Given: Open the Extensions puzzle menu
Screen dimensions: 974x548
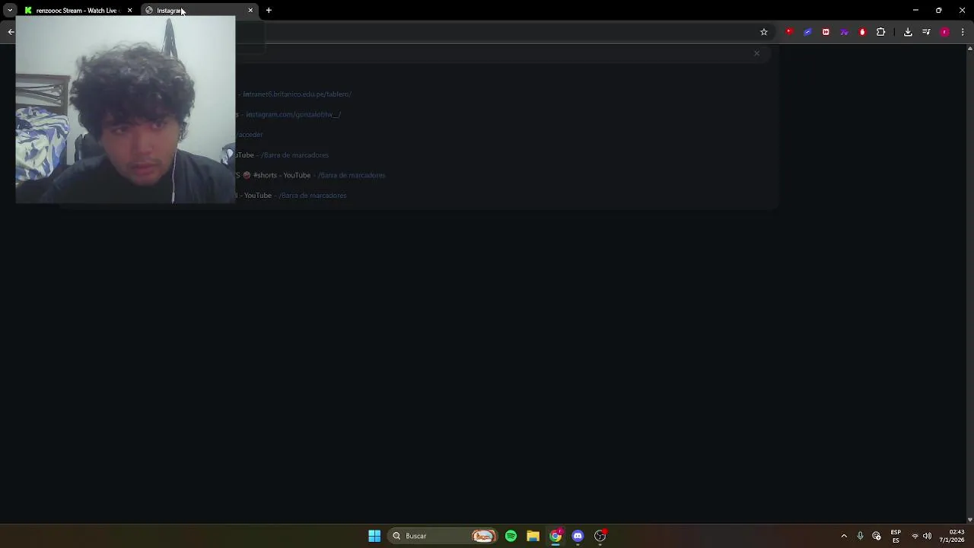Looking at the screenshot, I should click(x=881, y=32).
